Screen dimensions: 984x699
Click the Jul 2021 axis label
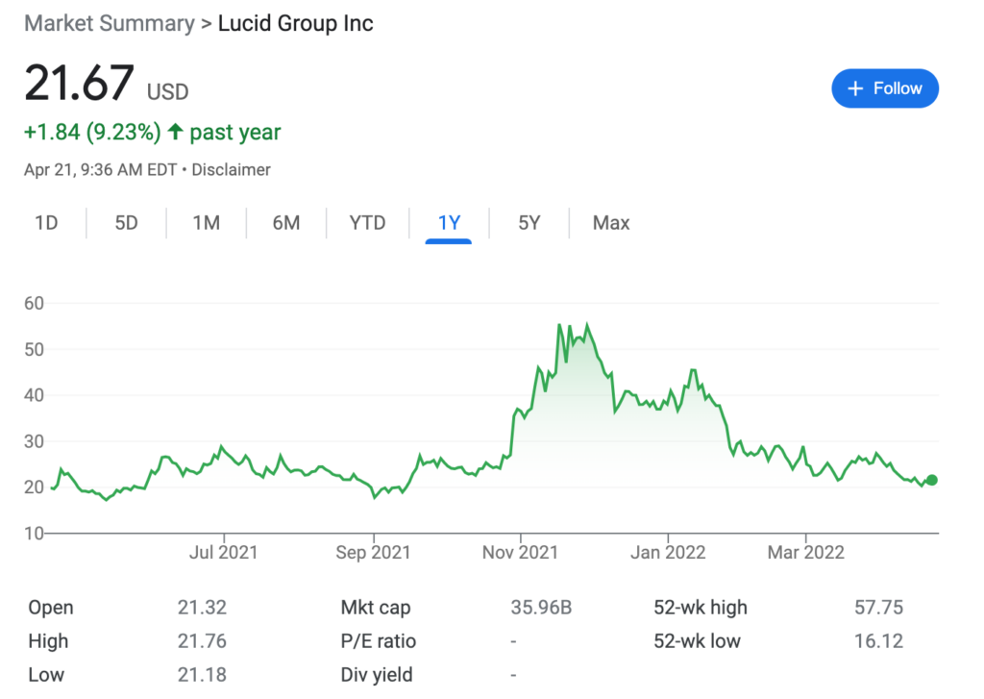[223, 552]
